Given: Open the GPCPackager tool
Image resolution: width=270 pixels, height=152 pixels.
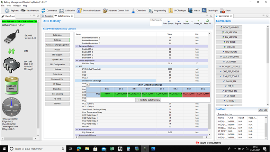Looking at the screenshot, I should 170,10.
